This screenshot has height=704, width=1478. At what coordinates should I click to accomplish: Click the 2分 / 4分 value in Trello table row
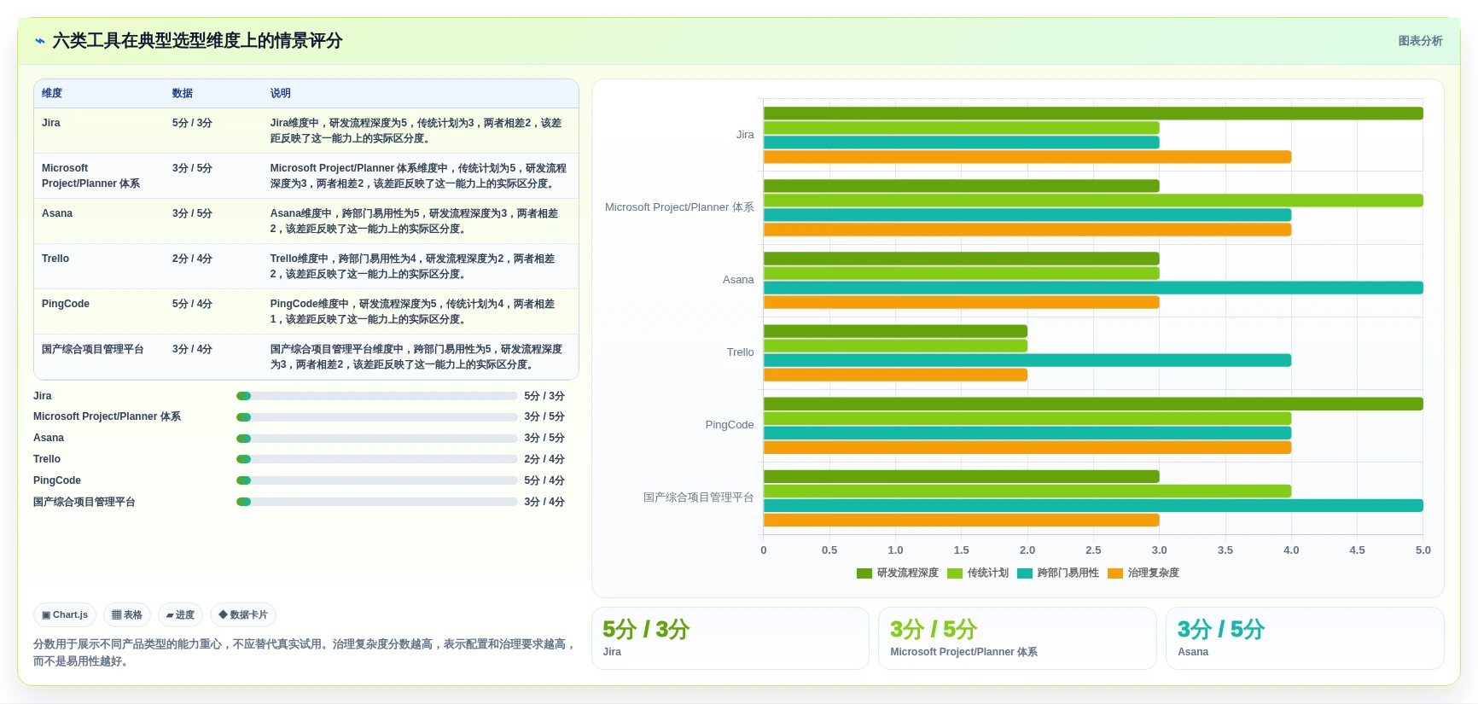[192, 259]
